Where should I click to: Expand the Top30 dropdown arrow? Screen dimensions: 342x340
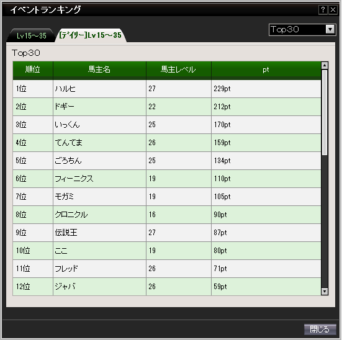330,29
